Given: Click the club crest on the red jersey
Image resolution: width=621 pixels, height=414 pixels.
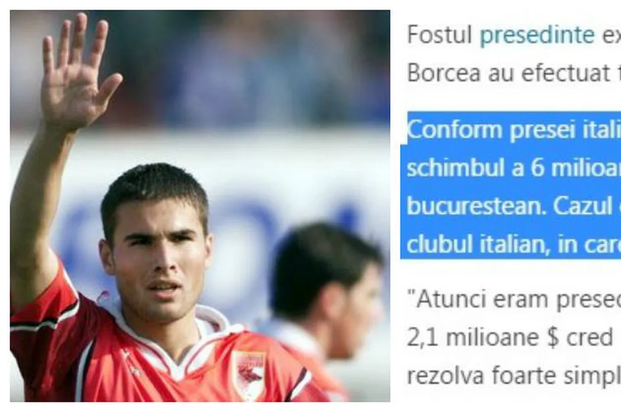Looking at the screenshot, I should [x=250, y=374].
